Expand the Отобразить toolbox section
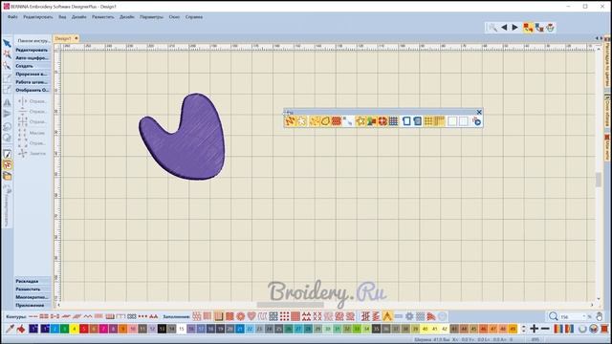The width and height of the screenshot is (612, 344). click(33, 90)
